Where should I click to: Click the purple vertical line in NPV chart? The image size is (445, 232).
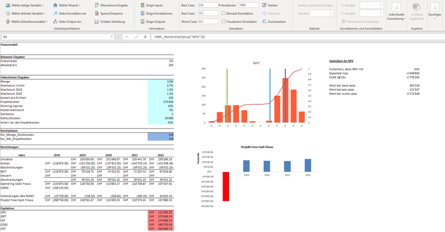pyautogui.click(x=285, y=95)
